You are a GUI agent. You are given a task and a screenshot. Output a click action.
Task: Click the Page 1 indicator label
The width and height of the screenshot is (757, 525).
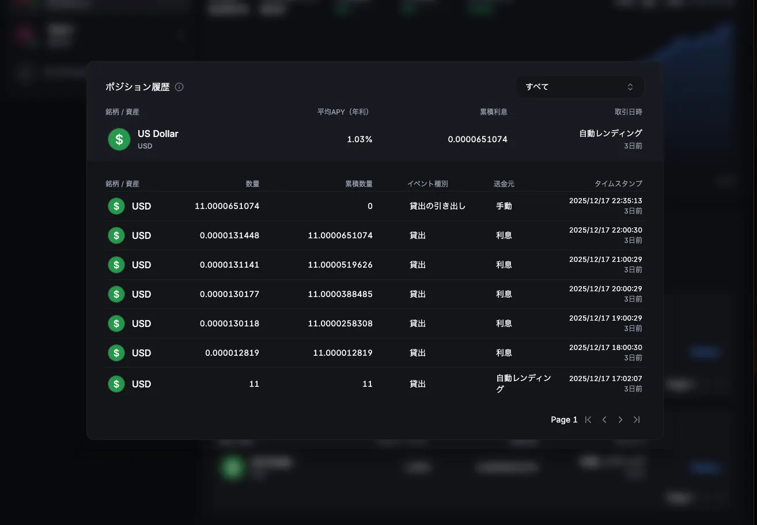563,420
